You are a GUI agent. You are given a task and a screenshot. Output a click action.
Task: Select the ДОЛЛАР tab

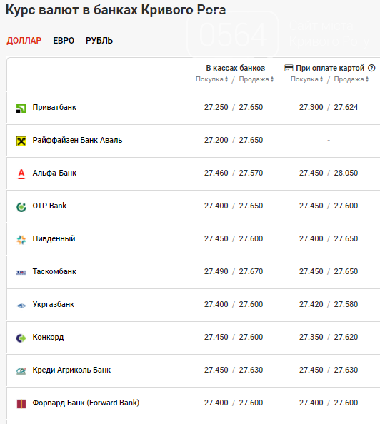coord(24,41)
